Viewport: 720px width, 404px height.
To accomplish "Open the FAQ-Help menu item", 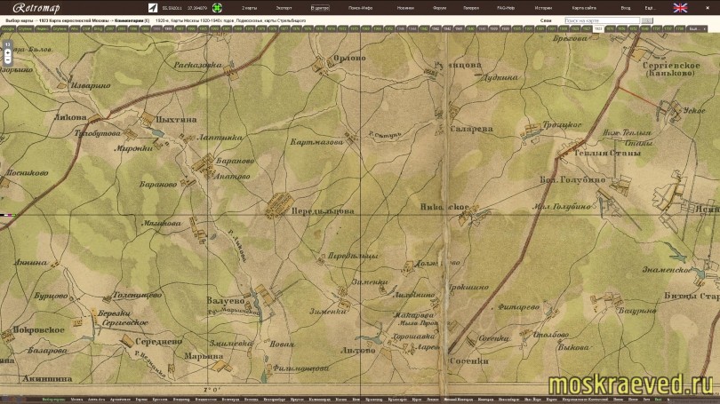I will [x=506, y=8].
